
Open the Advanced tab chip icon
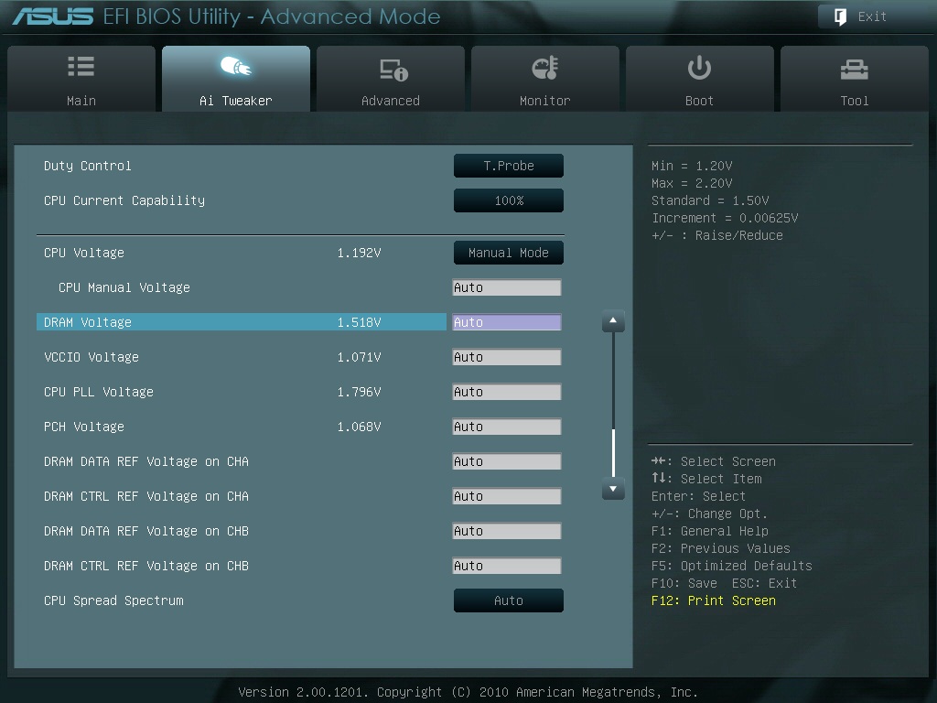pos(391,69)
